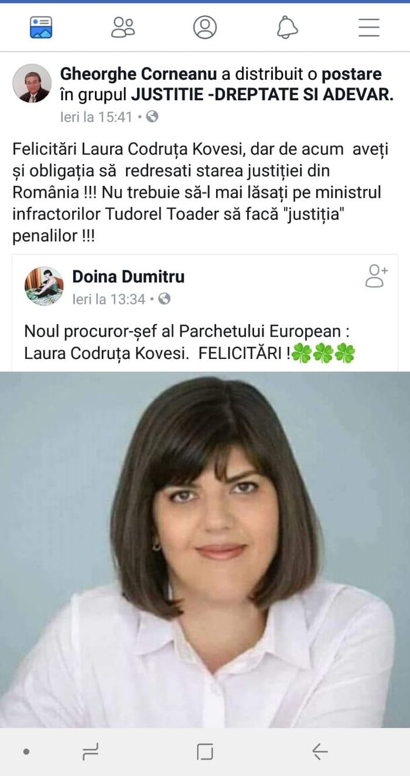Image resolution: width=410 pixels, height=776 pixels.
Task: Tap the Android home navigation button
Action: click(205, 751)
